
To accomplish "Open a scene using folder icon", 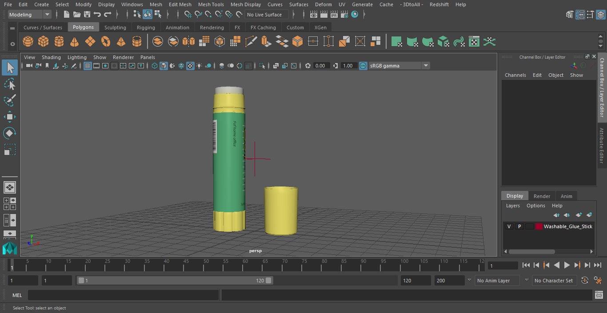I will coord(77,15).
